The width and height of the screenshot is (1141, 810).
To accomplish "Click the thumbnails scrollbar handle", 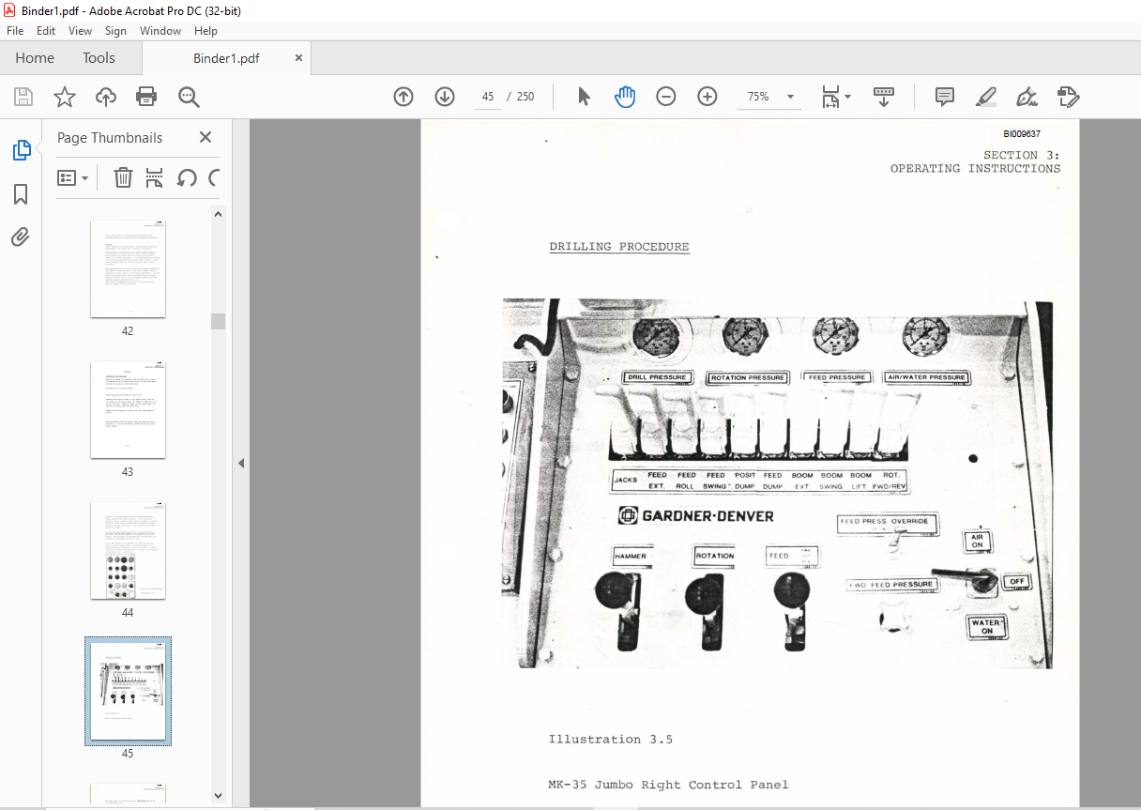I will click(x=218, y=321).
